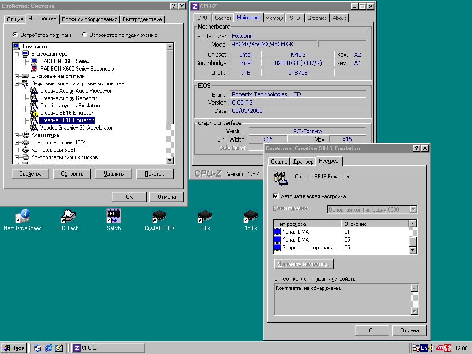Select Voodoo Graphics 3D Accelerator in the tree
This screenshot has width=472, height=354.
coord(76,128)
